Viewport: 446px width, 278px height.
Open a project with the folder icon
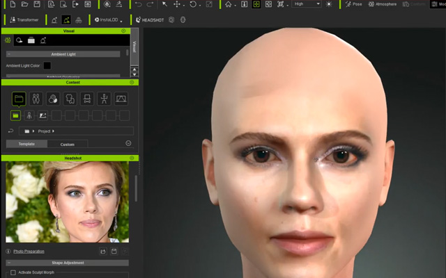pos(25,4)
